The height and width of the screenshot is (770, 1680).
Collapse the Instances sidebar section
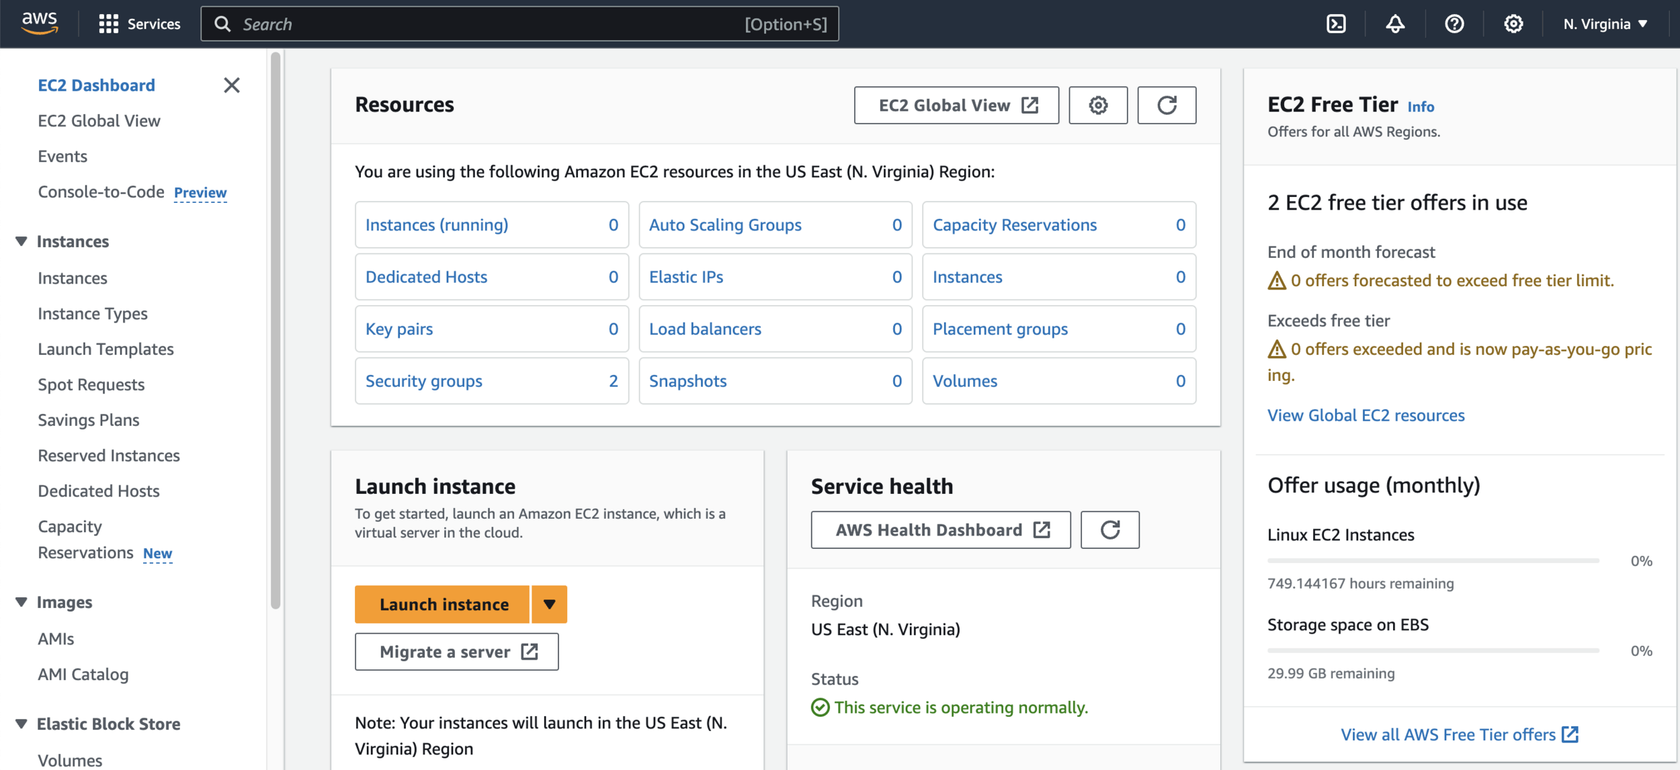22,241
